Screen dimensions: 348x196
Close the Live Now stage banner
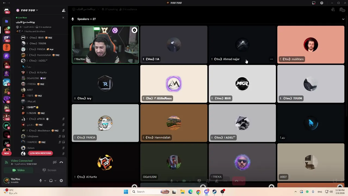63,18
